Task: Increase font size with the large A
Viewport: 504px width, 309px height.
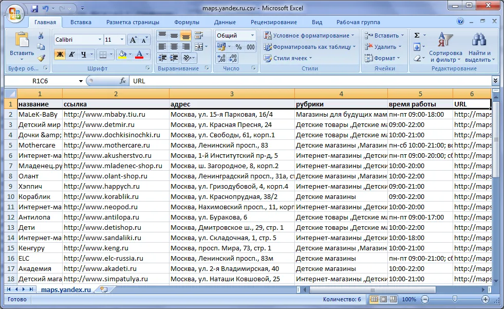Action: (x=133, y=40)
